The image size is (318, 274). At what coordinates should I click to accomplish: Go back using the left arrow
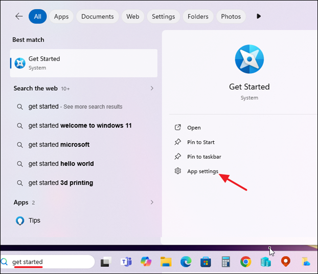[x=19, y=16]
